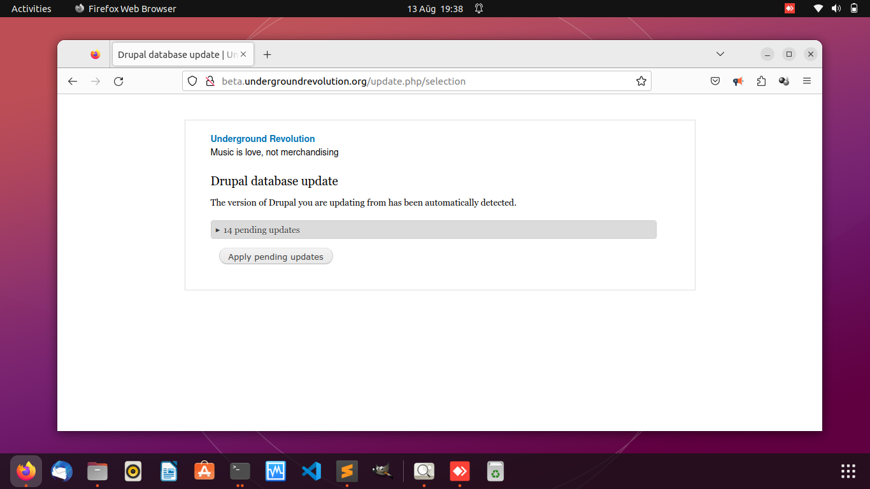This screenshot has height=489, width=870.
Task: Open a new browser tab
Action: pyautogui.click(x=267, y=55)
